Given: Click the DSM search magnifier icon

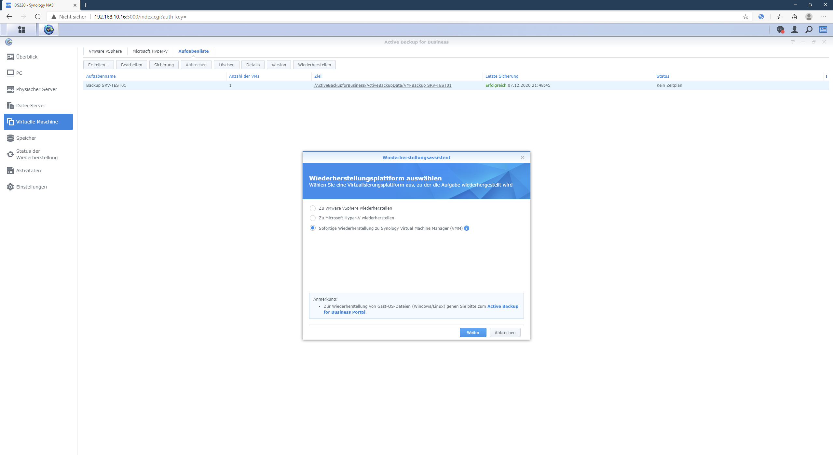Looking at the screenshot, I should [809, 30].
